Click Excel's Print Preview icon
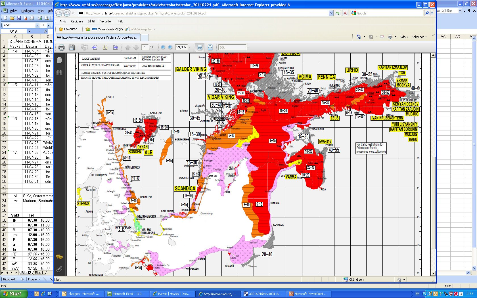The image size is (477, 298). [47, 18]
